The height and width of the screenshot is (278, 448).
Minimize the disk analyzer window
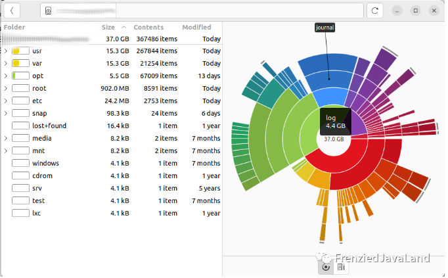[397, 11]
